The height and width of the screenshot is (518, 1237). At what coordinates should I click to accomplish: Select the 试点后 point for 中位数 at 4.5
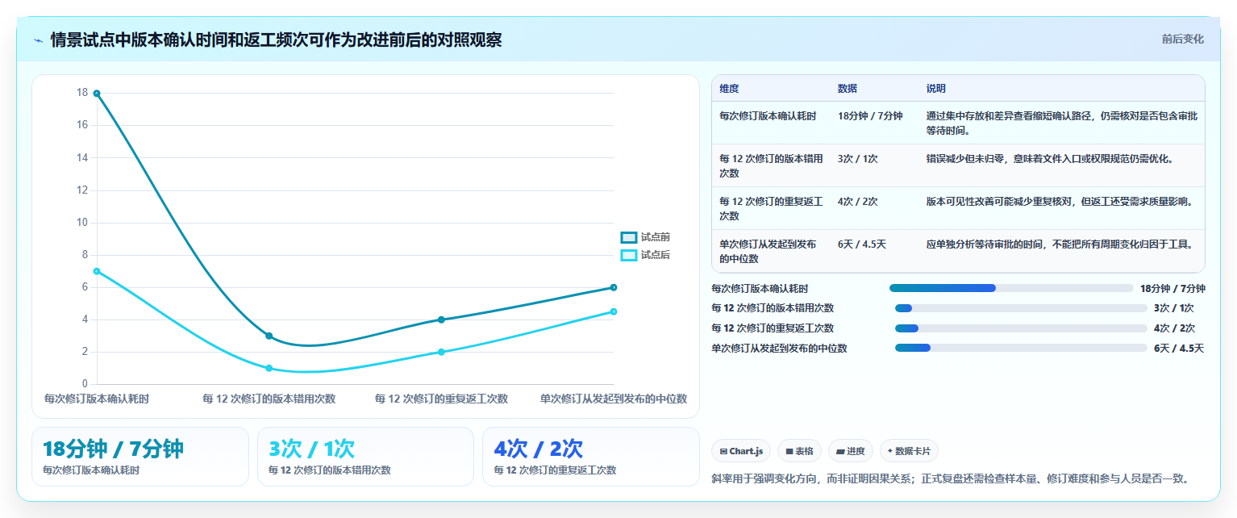coord(614,311)
